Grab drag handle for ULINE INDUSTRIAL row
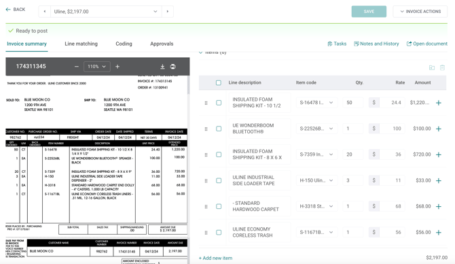 pos(206,180)
